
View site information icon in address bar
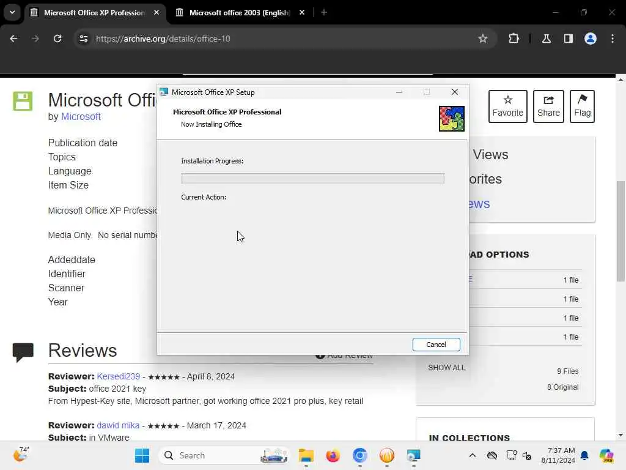tap(83, 39)
